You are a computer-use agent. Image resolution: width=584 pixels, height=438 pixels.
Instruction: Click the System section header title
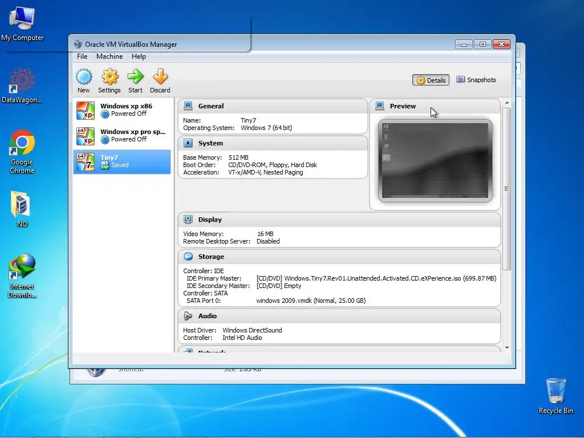210,143
